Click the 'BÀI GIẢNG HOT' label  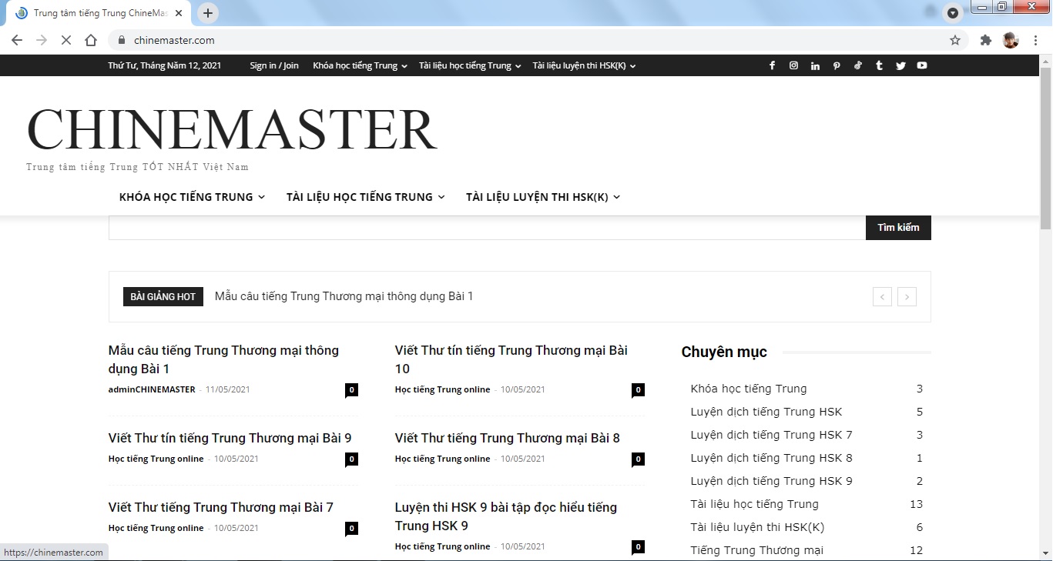(163, 296)
